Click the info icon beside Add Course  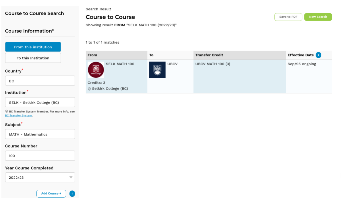(x=72, y=194)
